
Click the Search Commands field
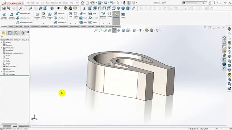pyautogui.click(x=194, y=3)
